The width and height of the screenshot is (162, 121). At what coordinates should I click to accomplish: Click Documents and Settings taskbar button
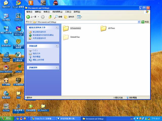94,119
